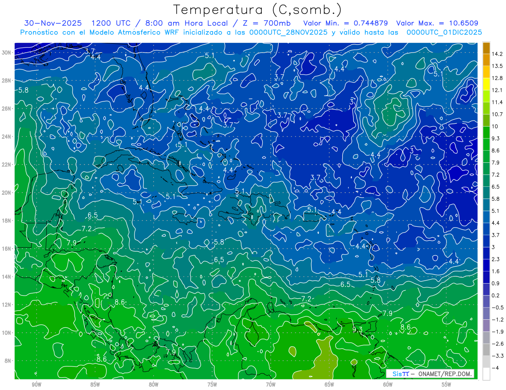Click the valid-until time "0000UTC_01DIC2025"
This screenshot has height=390, width=506.
click(444, 32)
